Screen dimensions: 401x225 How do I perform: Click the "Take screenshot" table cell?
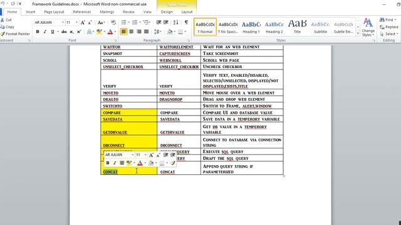click(242, 54)
